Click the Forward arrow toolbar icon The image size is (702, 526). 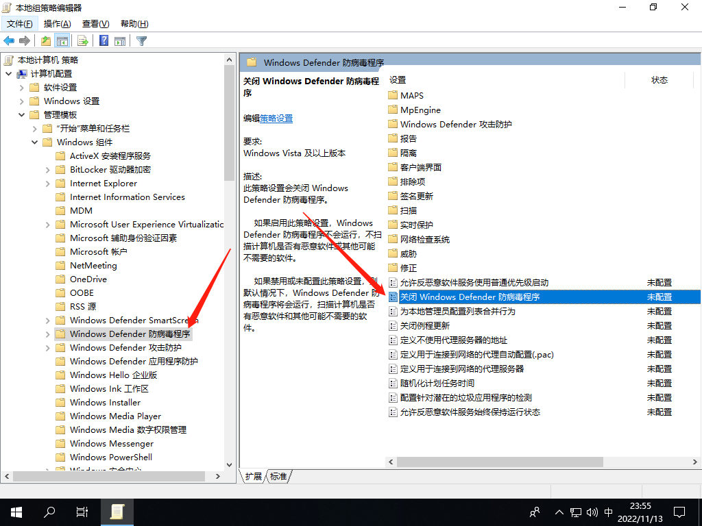click(x=25, y=40)
